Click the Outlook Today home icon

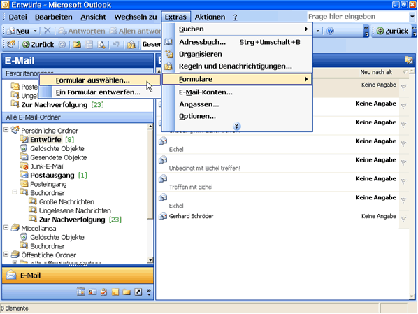(x=11, y=44)
